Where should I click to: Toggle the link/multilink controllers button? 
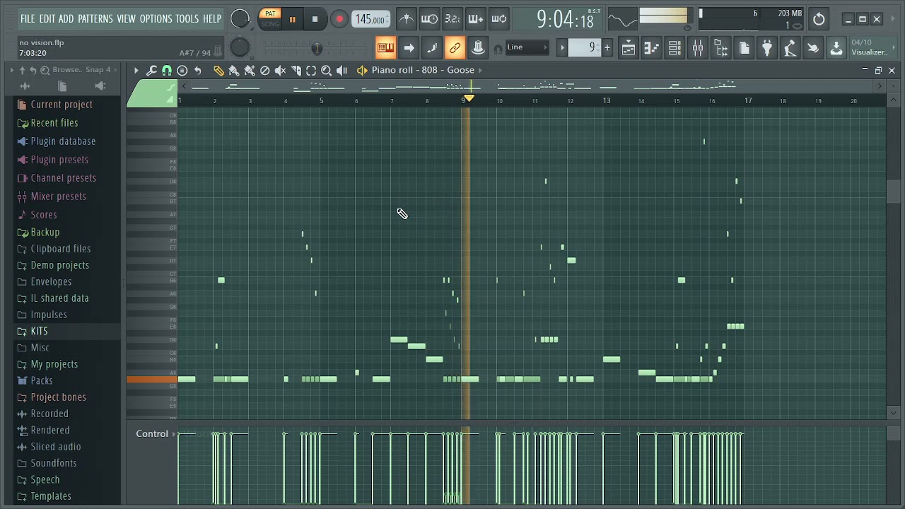[455, 48]
